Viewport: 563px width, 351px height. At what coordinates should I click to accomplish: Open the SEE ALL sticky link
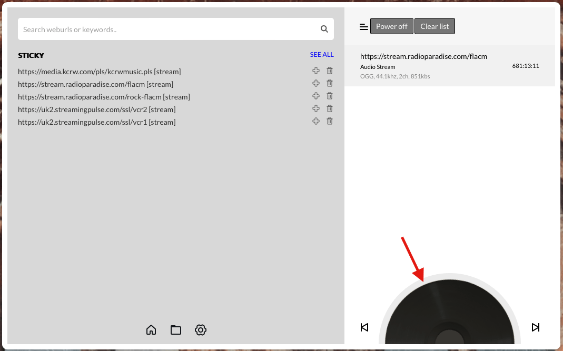[x=322, y=55]
